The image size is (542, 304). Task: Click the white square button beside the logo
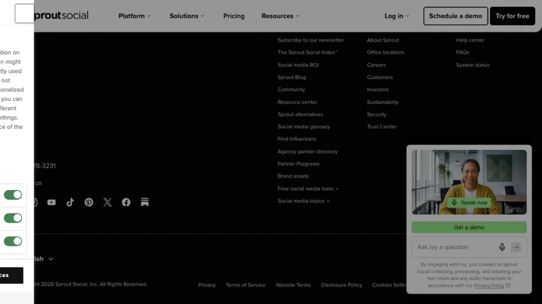click(24, 13)
